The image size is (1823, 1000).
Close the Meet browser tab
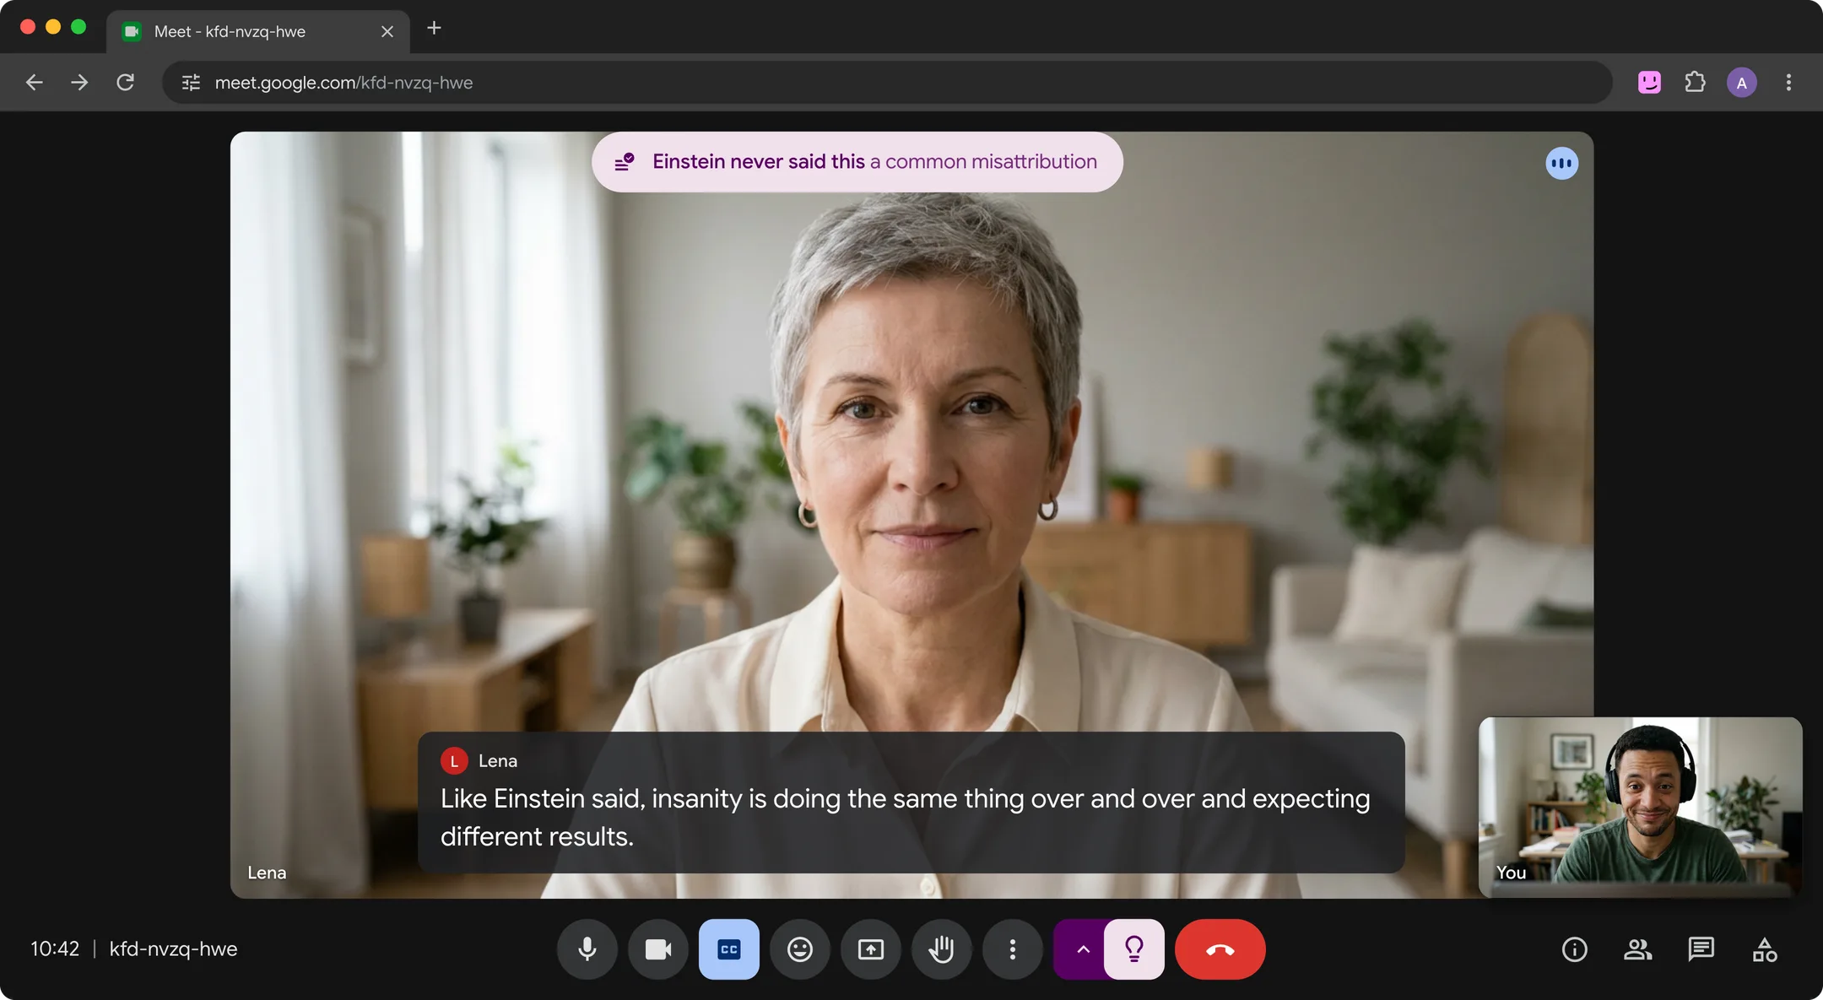coord(387,32)
